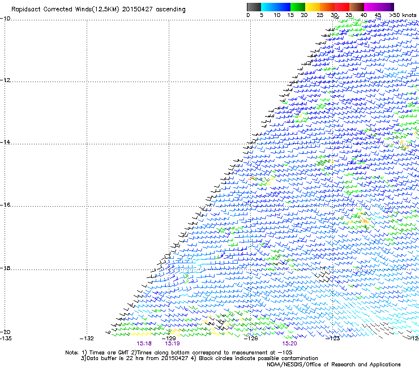
Task: Click the NOAA/NESDIS credit text
Action: click(334, 365)
